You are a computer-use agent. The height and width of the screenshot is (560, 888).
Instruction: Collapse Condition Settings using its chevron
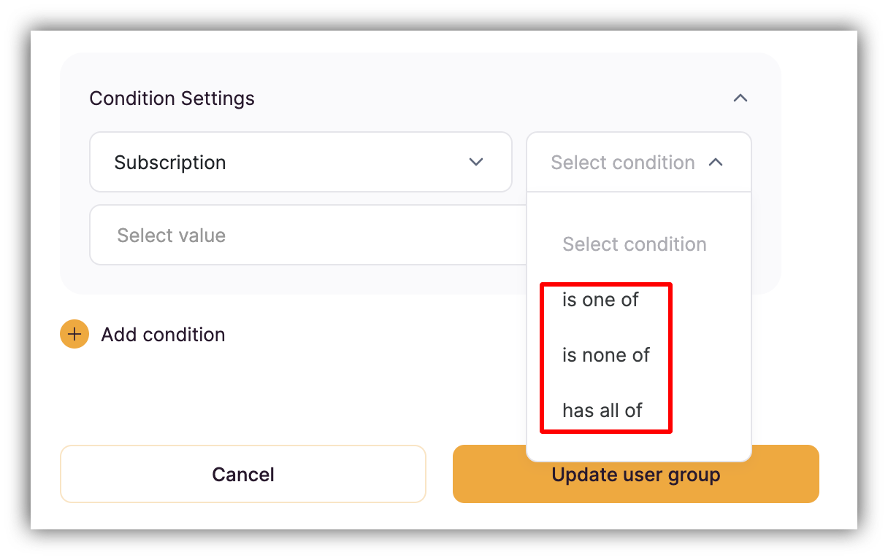740,98
